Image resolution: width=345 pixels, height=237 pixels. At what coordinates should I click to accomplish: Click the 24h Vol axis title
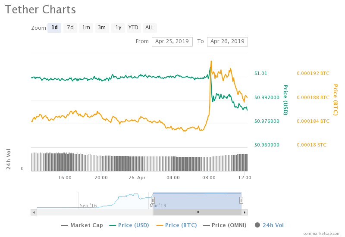pos(8,159)
